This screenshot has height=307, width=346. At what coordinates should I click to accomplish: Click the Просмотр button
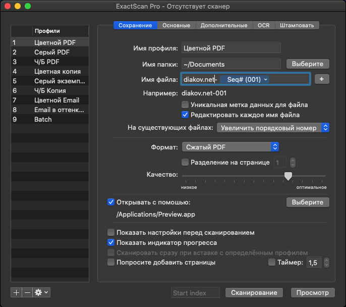pos(312,293)
